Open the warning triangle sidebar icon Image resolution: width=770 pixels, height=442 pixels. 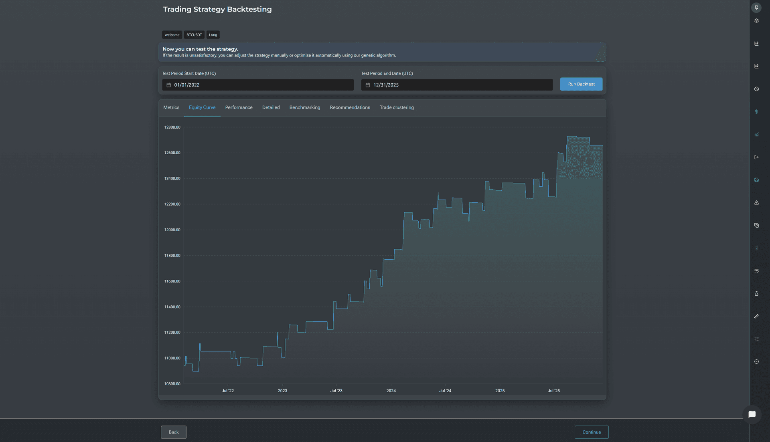tap(756, 203)
